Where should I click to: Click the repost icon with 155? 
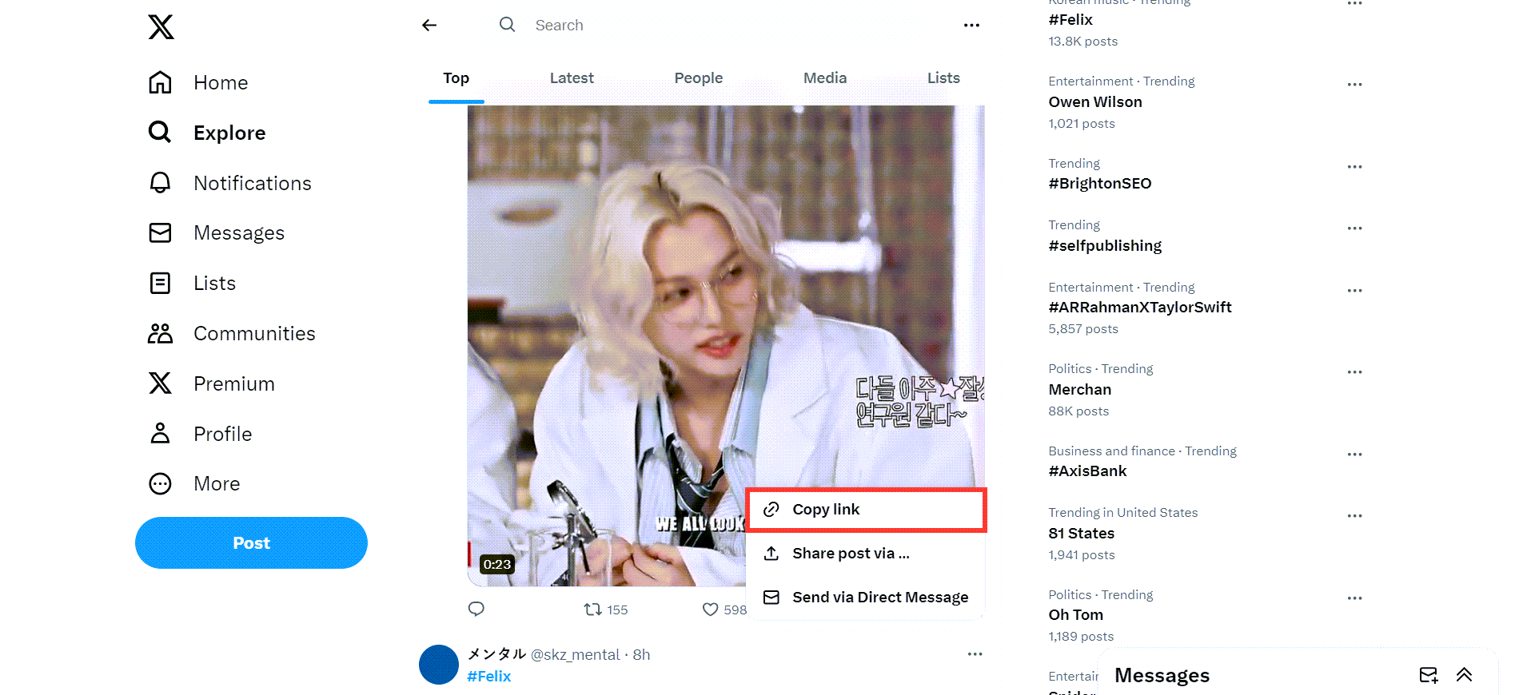pos(605,610)
